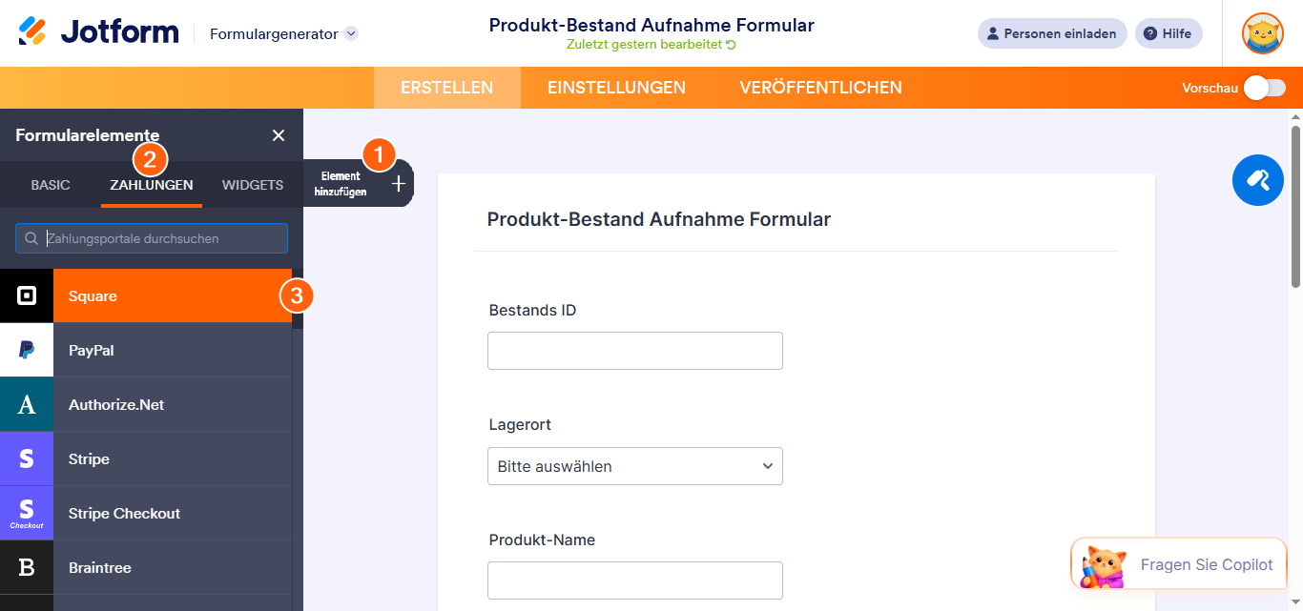Screen dimensions: 1303x611
Task: Open the Hilfe button
Action: point(1169,33)
